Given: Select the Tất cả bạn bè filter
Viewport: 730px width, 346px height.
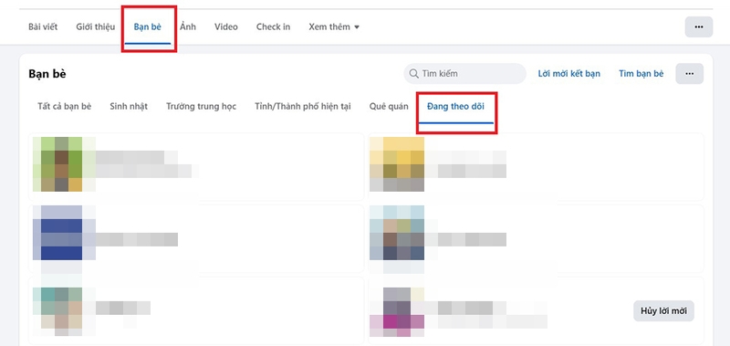Looking at the screenshot, I should pyautogui.click(x=64, y=106).
